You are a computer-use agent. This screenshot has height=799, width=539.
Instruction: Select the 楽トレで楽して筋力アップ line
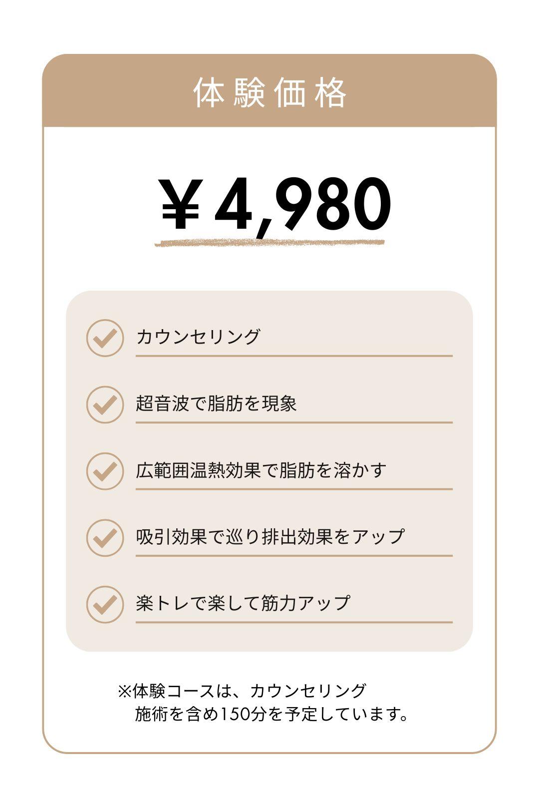tap(243, 603)
